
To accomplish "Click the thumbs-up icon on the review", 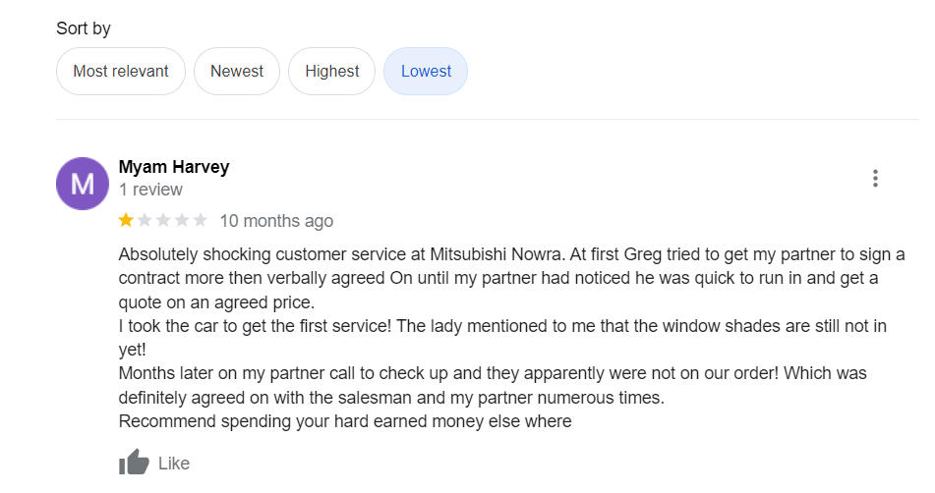I will [134, 464].
